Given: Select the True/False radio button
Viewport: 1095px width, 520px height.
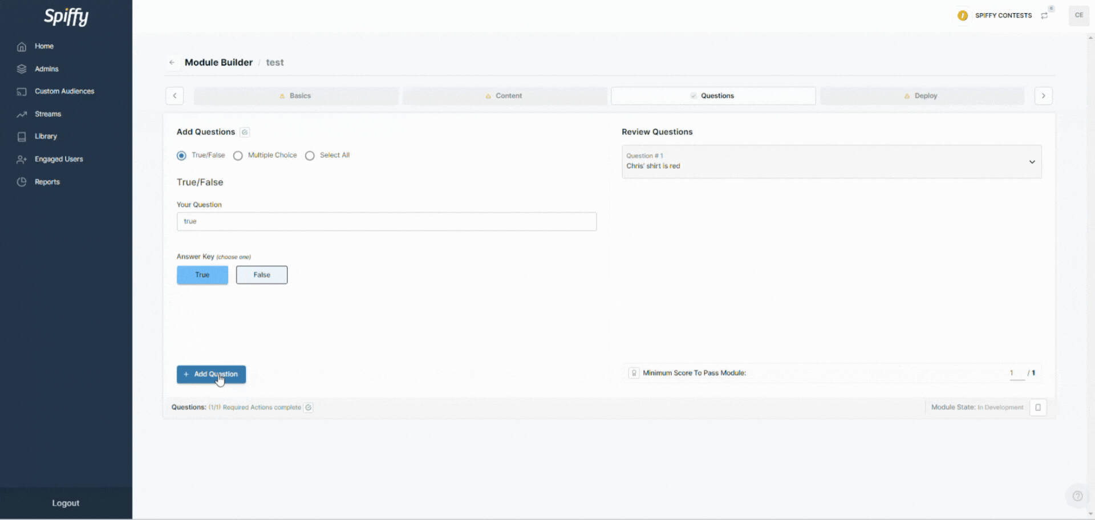Looking at the screenshot, I should click(181, 156).
